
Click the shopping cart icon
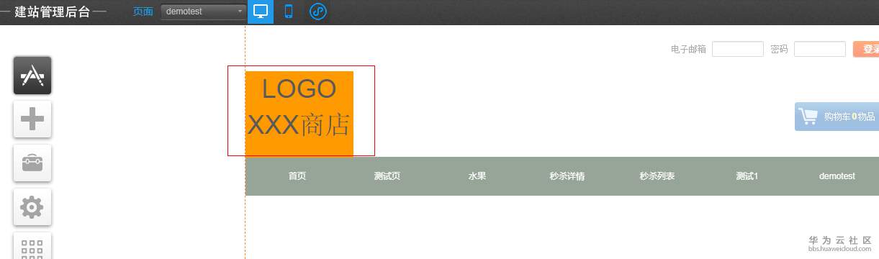tap(808, 117)
